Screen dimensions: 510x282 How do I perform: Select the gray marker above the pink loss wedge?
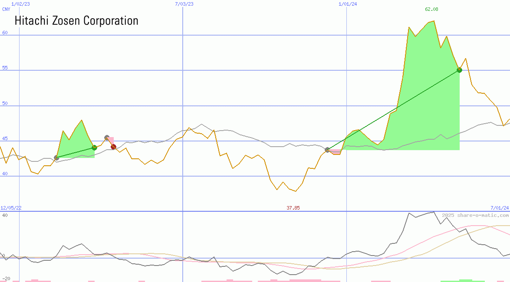(107, 137)
